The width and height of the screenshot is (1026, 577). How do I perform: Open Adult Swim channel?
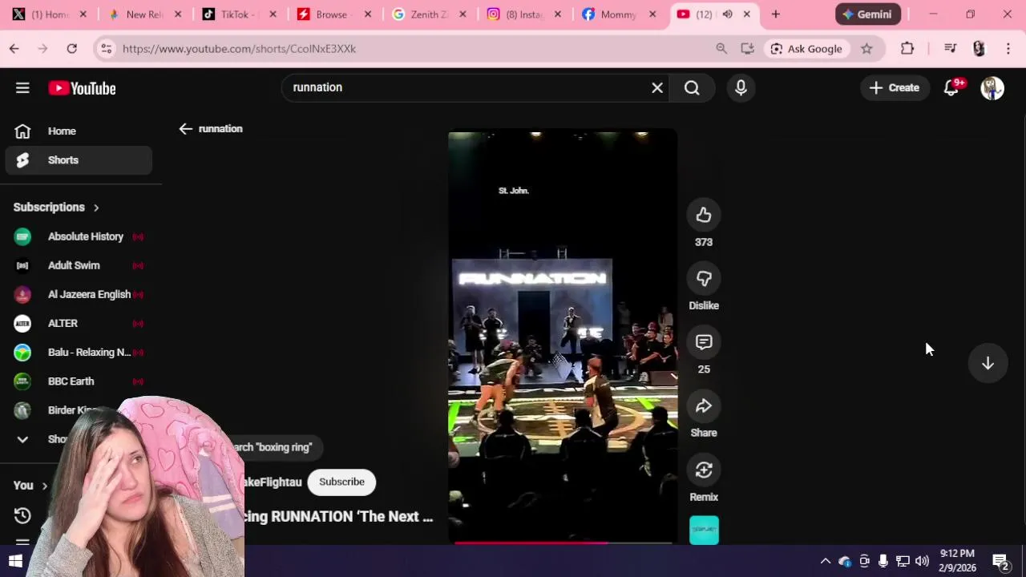pyautogui.click(x=79, y=265)
